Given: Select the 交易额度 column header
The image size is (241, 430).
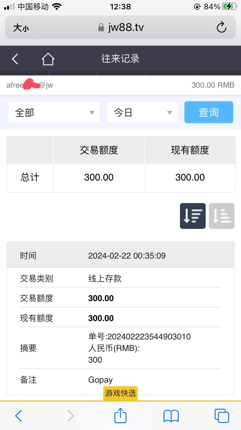Looking at the screenshot, I should tap(99, 150).
